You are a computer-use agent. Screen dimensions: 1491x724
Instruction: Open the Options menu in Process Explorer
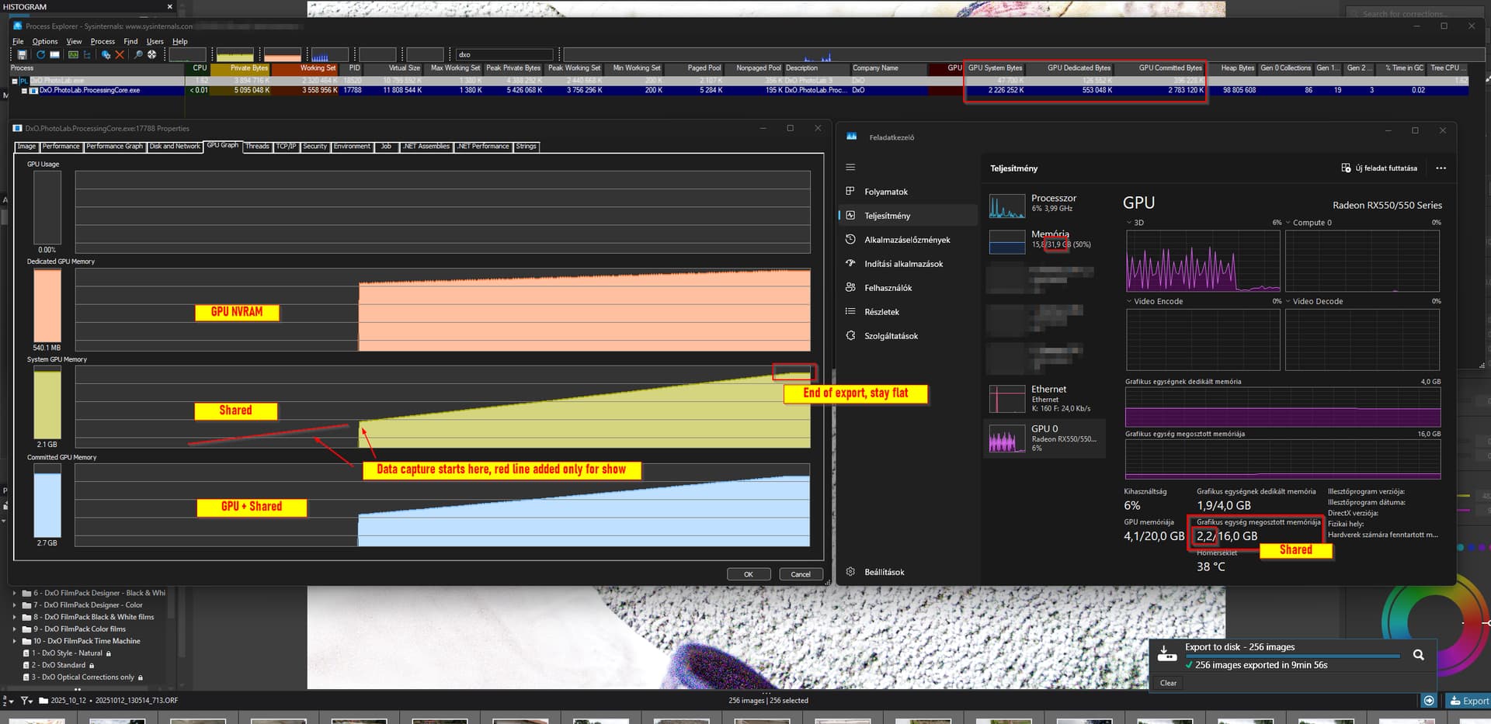coord(44,42)
